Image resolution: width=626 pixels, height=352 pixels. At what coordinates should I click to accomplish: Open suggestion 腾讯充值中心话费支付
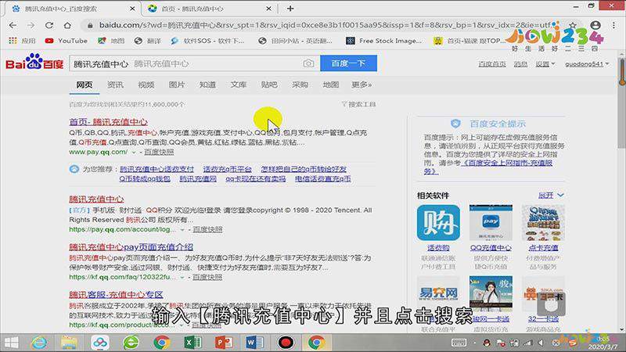click(157, 169)
